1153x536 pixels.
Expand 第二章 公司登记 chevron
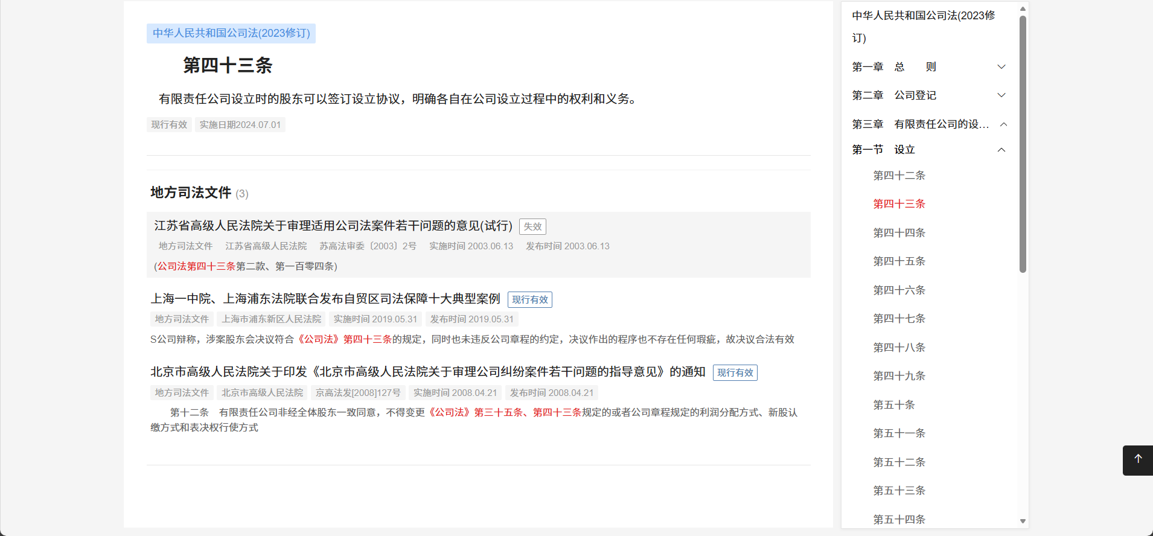click(x=1001, y=95)
